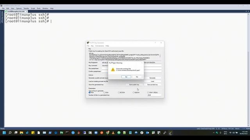Click No in the PuTTYgen Warning dialog

tap(137, 77)
